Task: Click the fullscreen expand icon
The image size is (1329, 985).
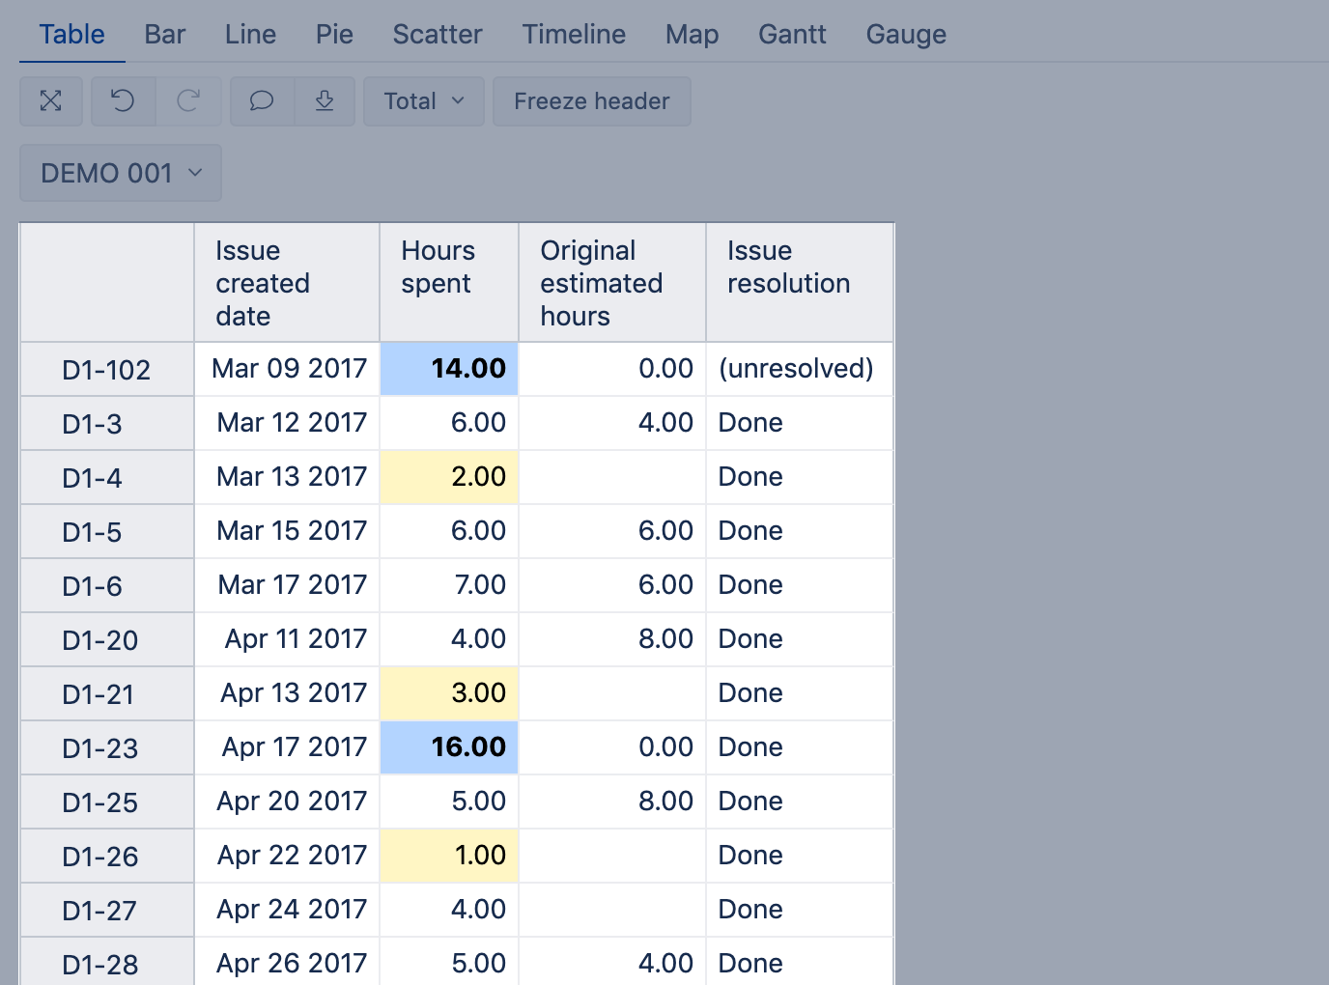Action: [51, 101]
